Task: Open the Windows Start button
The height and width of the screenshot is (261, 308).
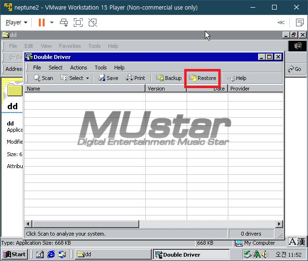Action: [15, 254]
